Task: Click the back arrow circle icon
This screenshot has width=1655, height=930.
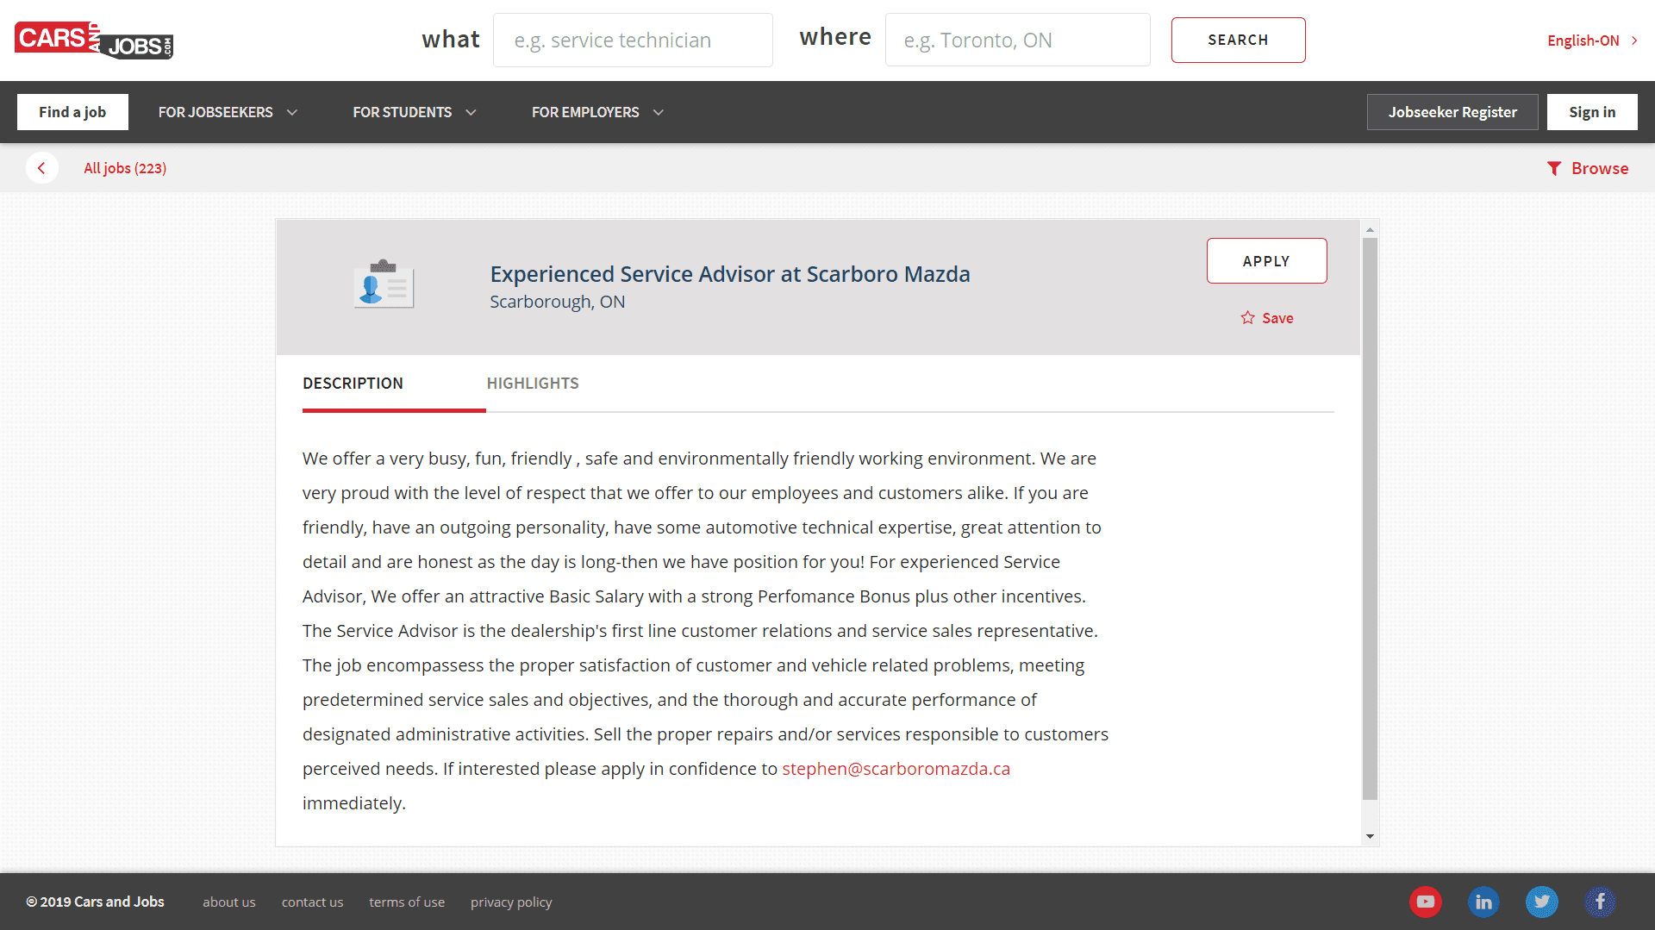Action: coord(41,168)
